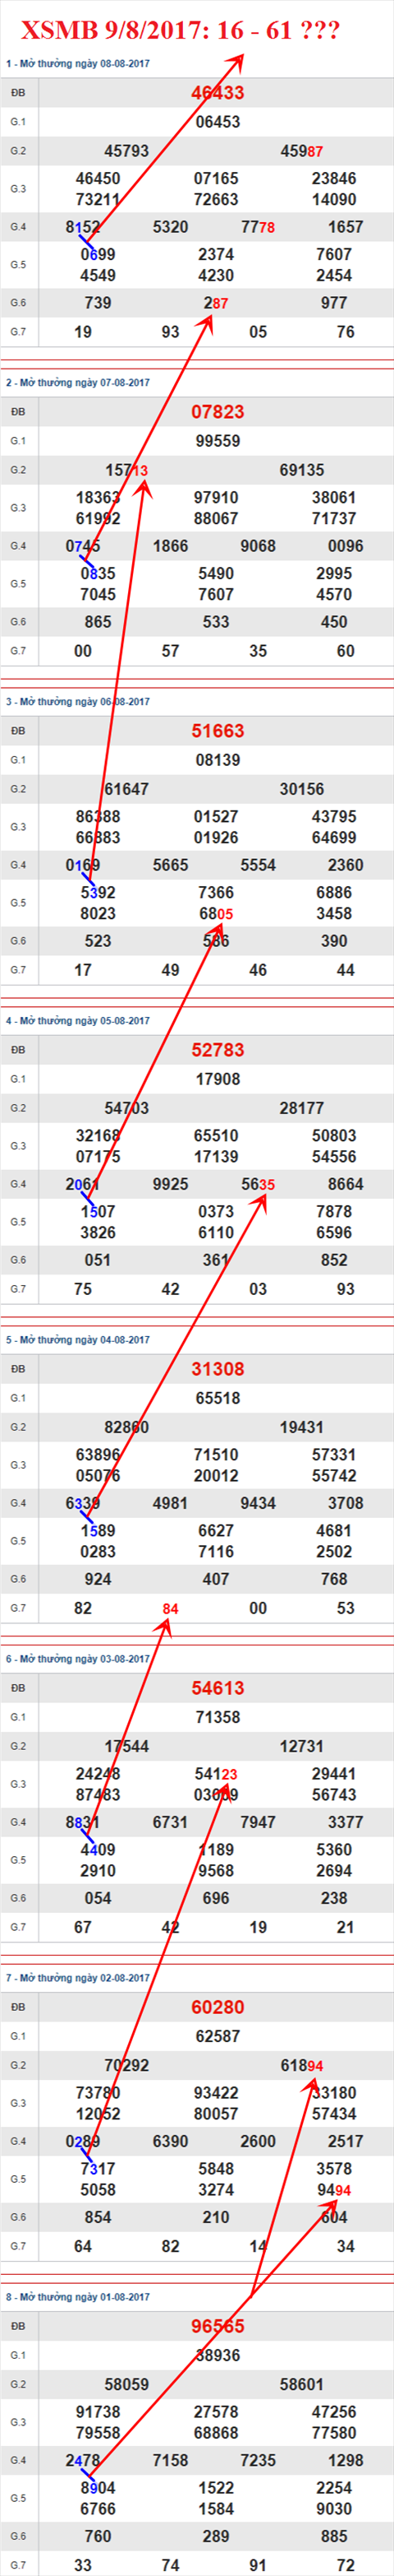Click G.4 result 5320
394x2576 pixels.
pyautogui.click(x=171, y=227)
